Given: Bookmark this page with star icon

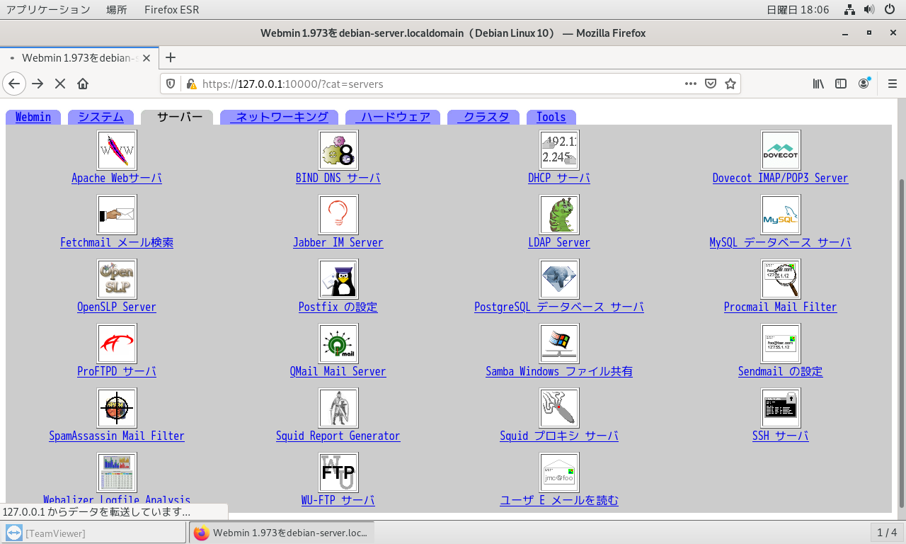Looking at the screenshot, I should [730, 84].
